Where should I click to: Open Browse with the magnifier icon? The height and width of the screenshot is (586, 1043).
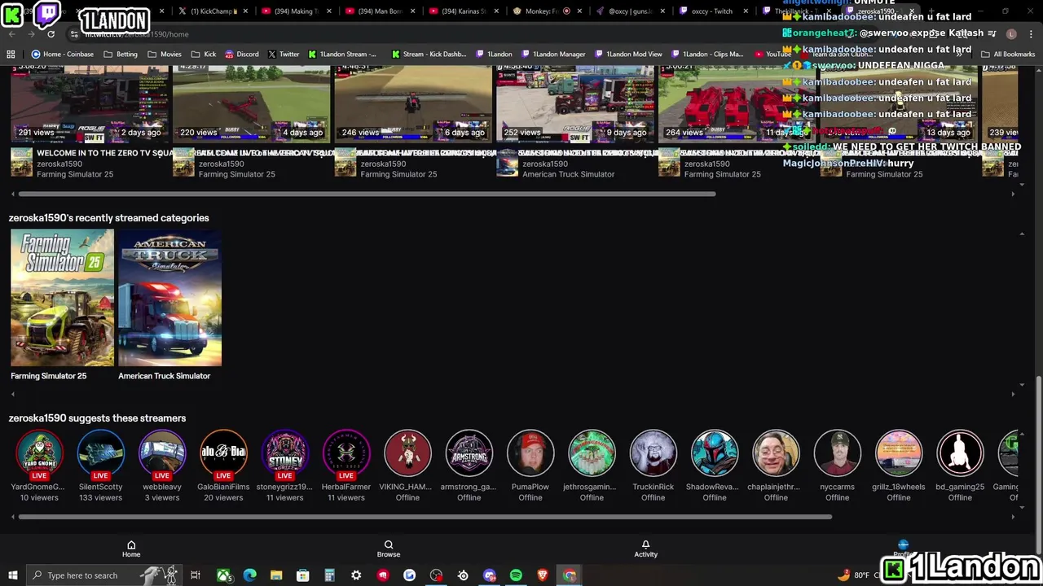(x=389, y=549)
